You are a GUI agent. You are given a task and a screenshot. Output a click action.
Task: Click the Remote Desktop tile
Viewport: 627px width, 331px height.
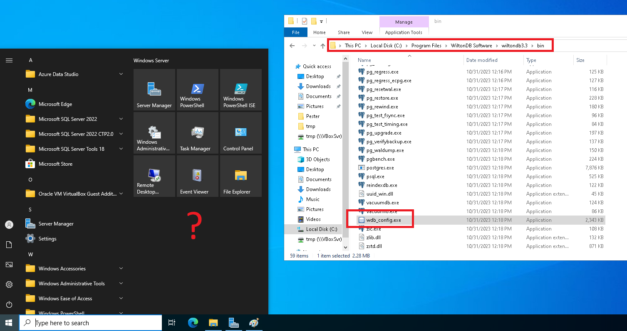pos(154,176)
